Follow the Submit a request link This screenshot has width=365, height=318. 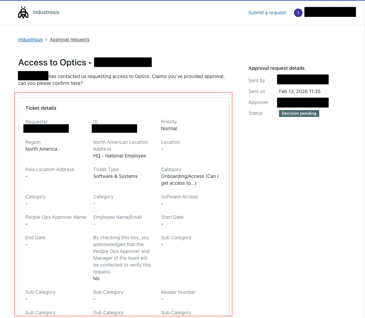[x=267, y=13]
